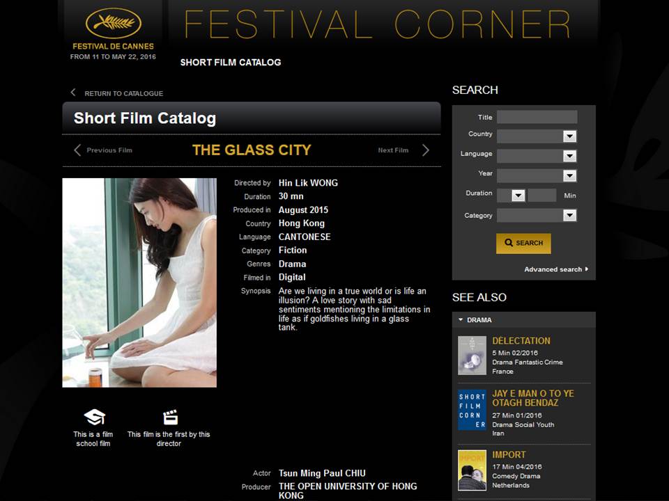Click the clapperboard first film icon

170,417
